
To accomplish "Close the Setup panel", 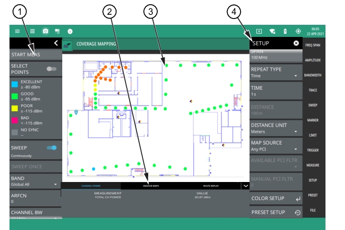I will [296, 43].
